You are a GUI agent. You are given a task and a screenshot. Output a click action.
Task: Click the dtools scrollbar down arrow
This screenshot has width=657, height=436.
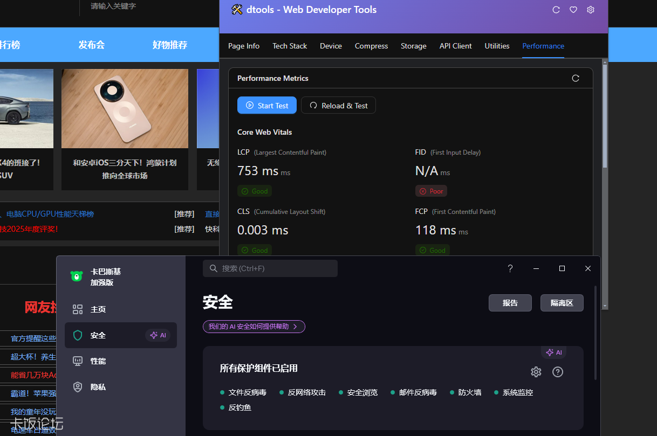(x=605, y=306)
